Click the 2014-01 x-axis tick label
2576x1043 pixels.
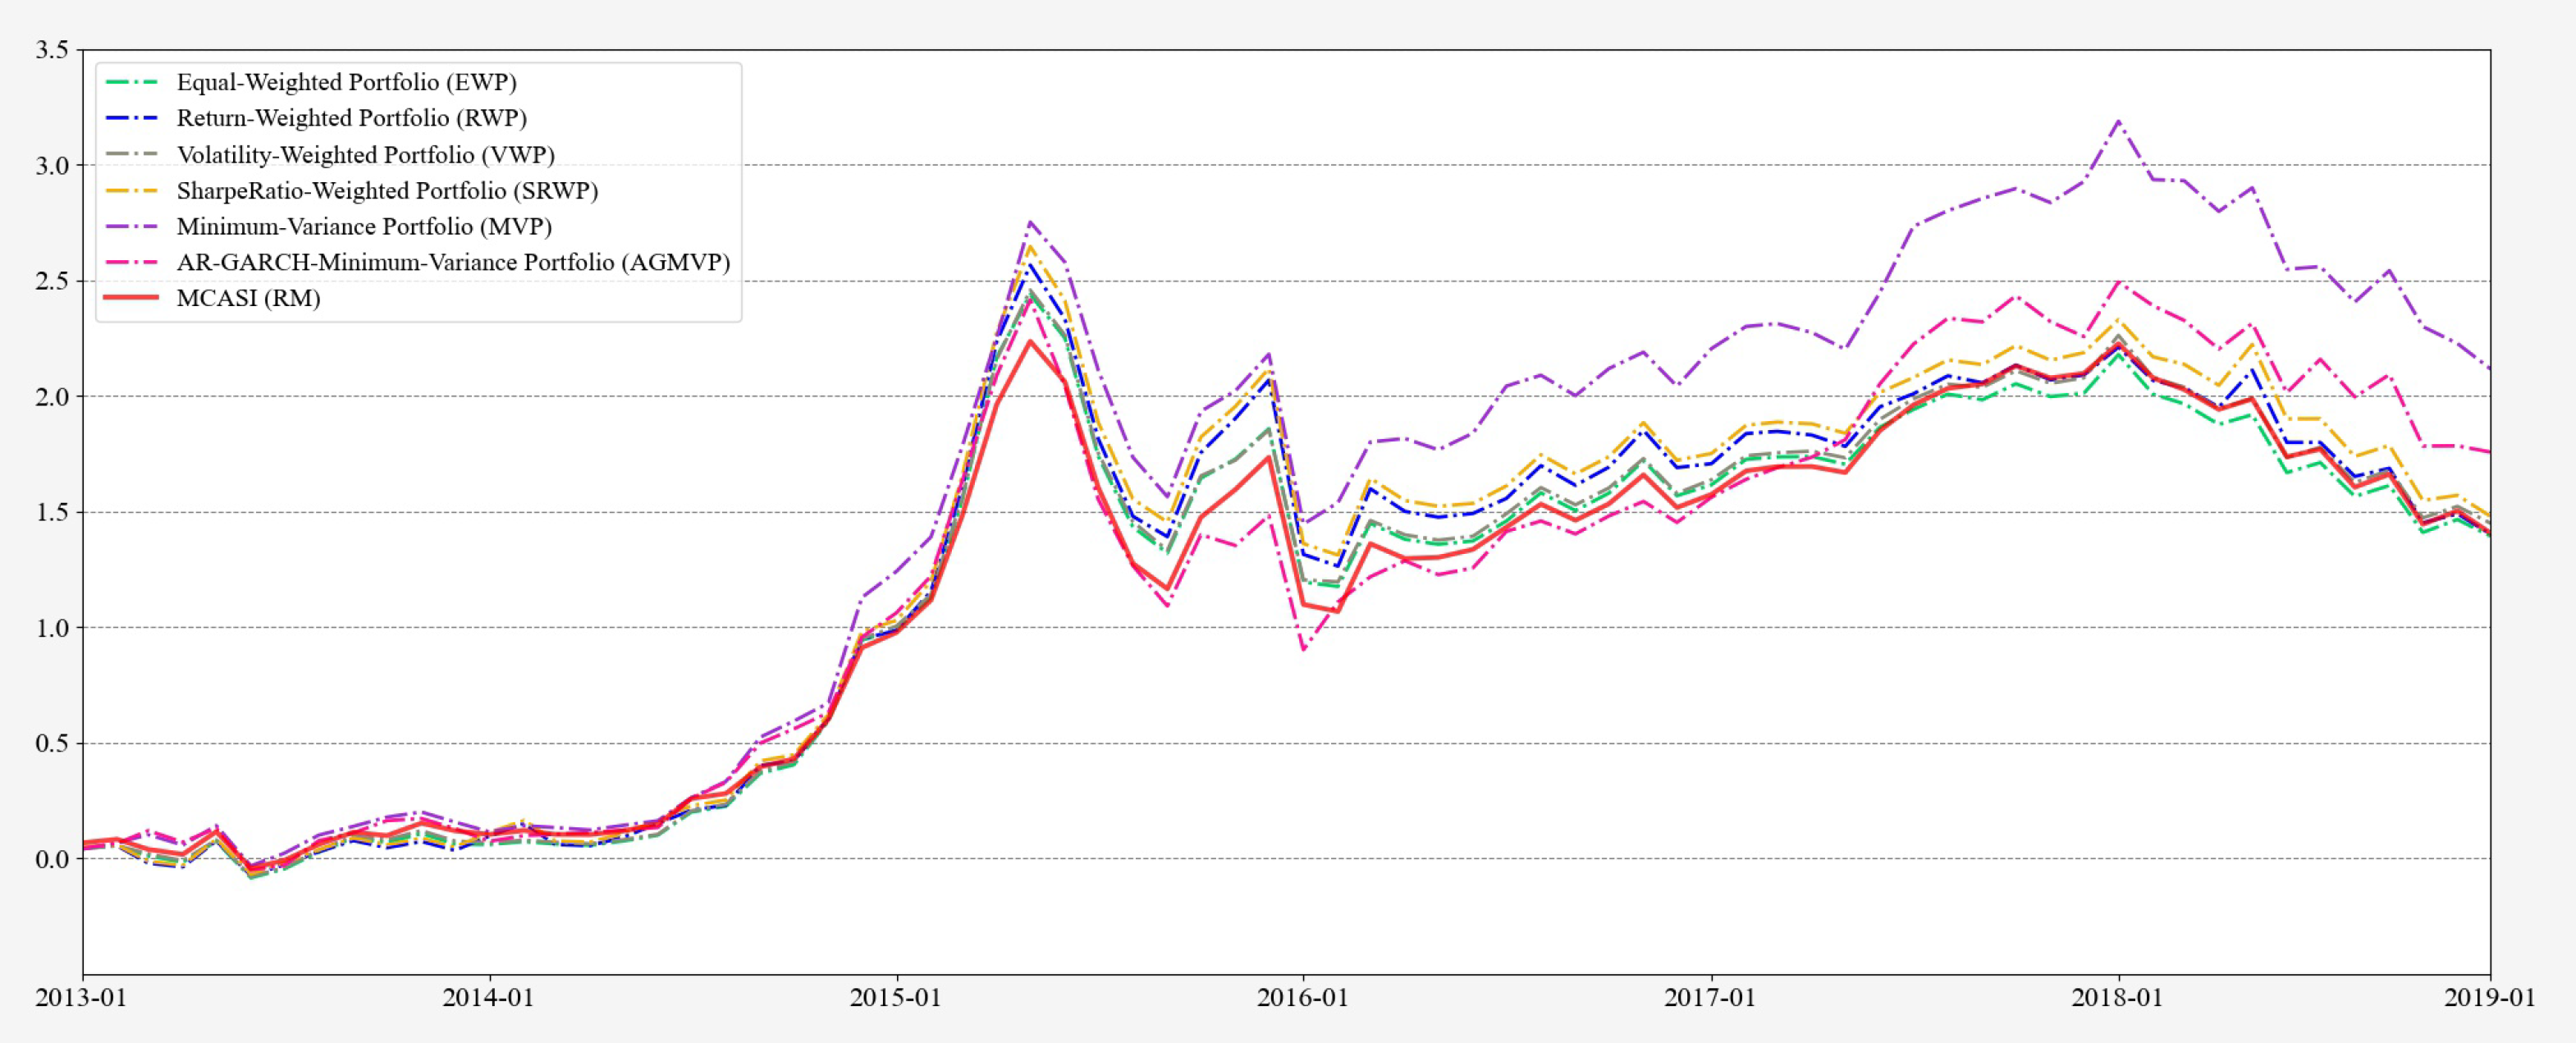(x=488, y=998)
